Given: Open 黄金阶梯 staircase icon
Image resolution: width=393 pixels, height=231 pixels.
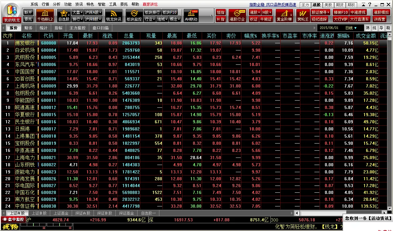Looking at the screenshot, I should point(284,16).
